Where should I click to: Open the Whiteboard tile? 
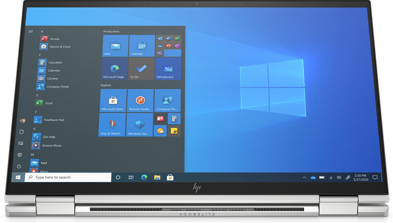[x=168, y=68]
